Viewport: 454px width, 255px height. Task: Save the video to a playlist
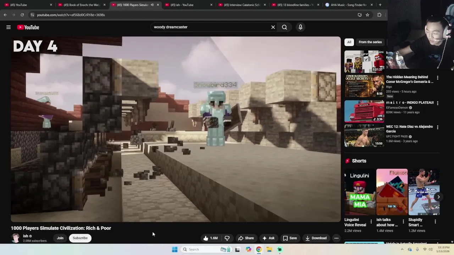[290, 238]
